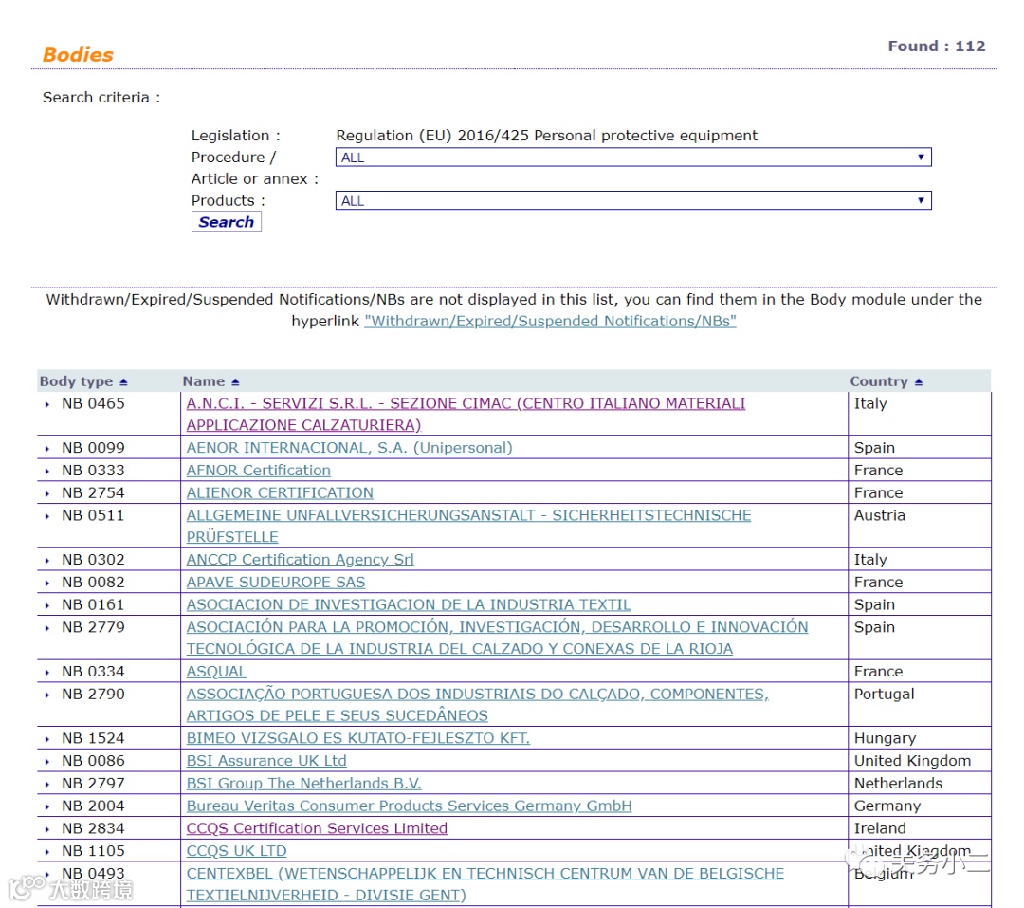Expand the NB 0334 row arrow
1024x908 pixels.
[x=47, y=673]
